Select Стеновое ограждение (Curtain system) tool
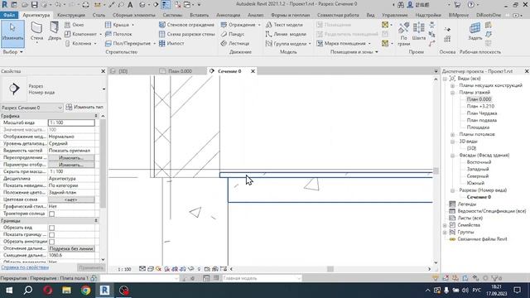This screenshot has width=530, height=298. tap(186, 25)
